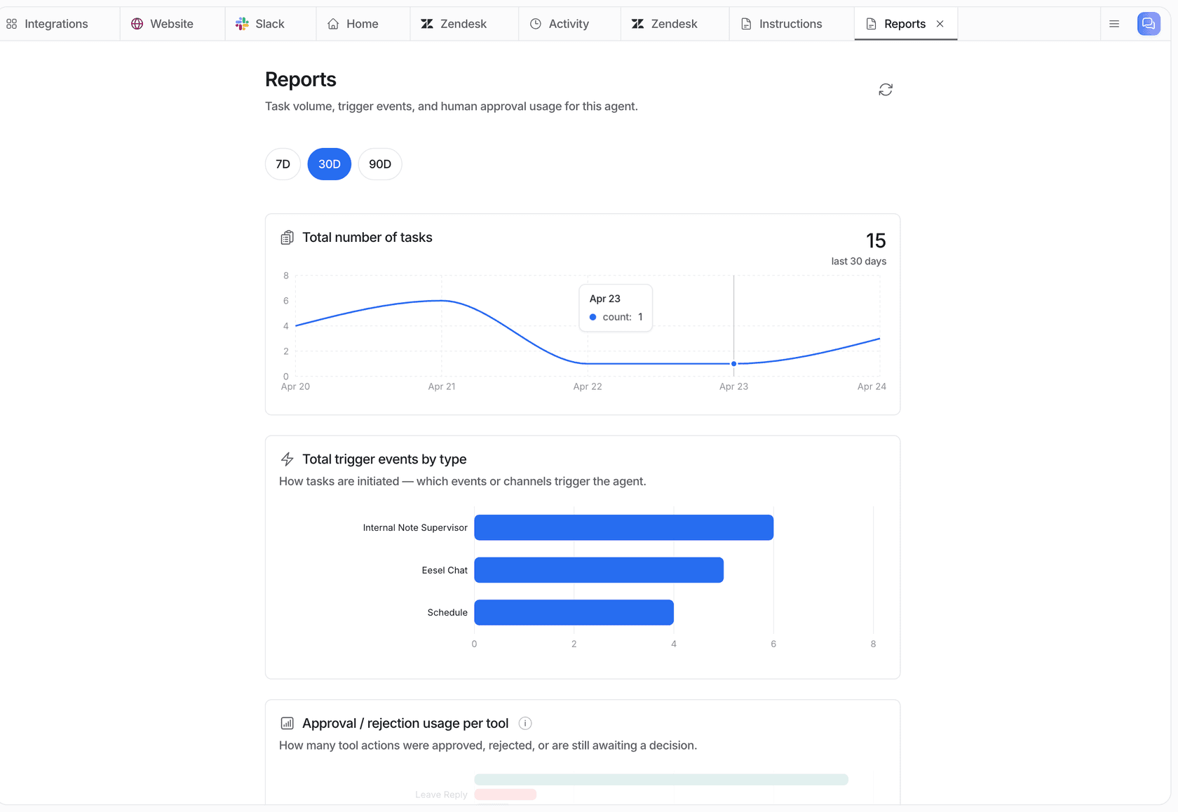Click the Reports page heading
The width and height of the screenshot is (1178, 812).
pyautogui.click(x=301, y=79)
